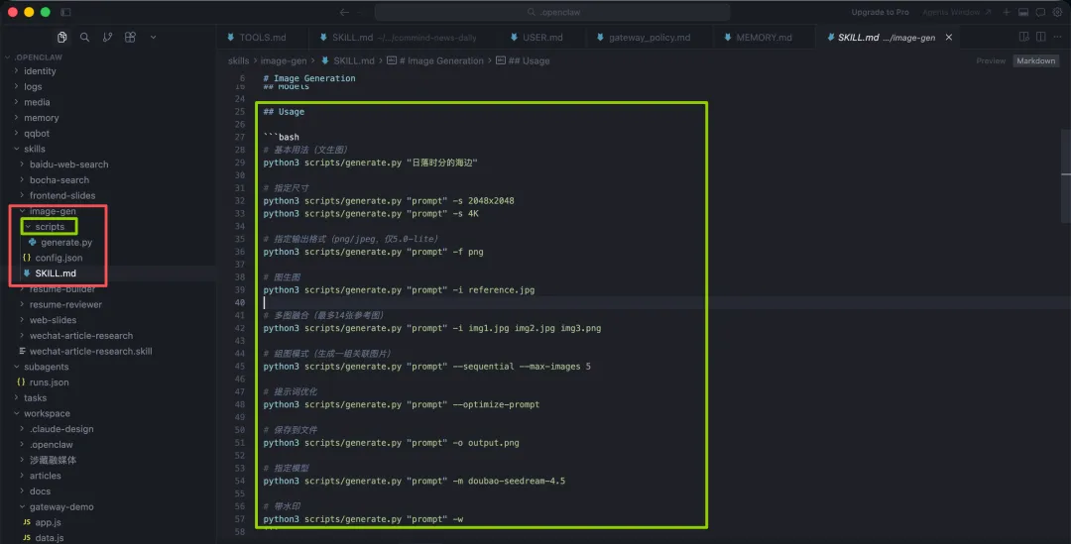Expand the wechat-article-research folder
The image size is (1071, 544).
[80, 336]
